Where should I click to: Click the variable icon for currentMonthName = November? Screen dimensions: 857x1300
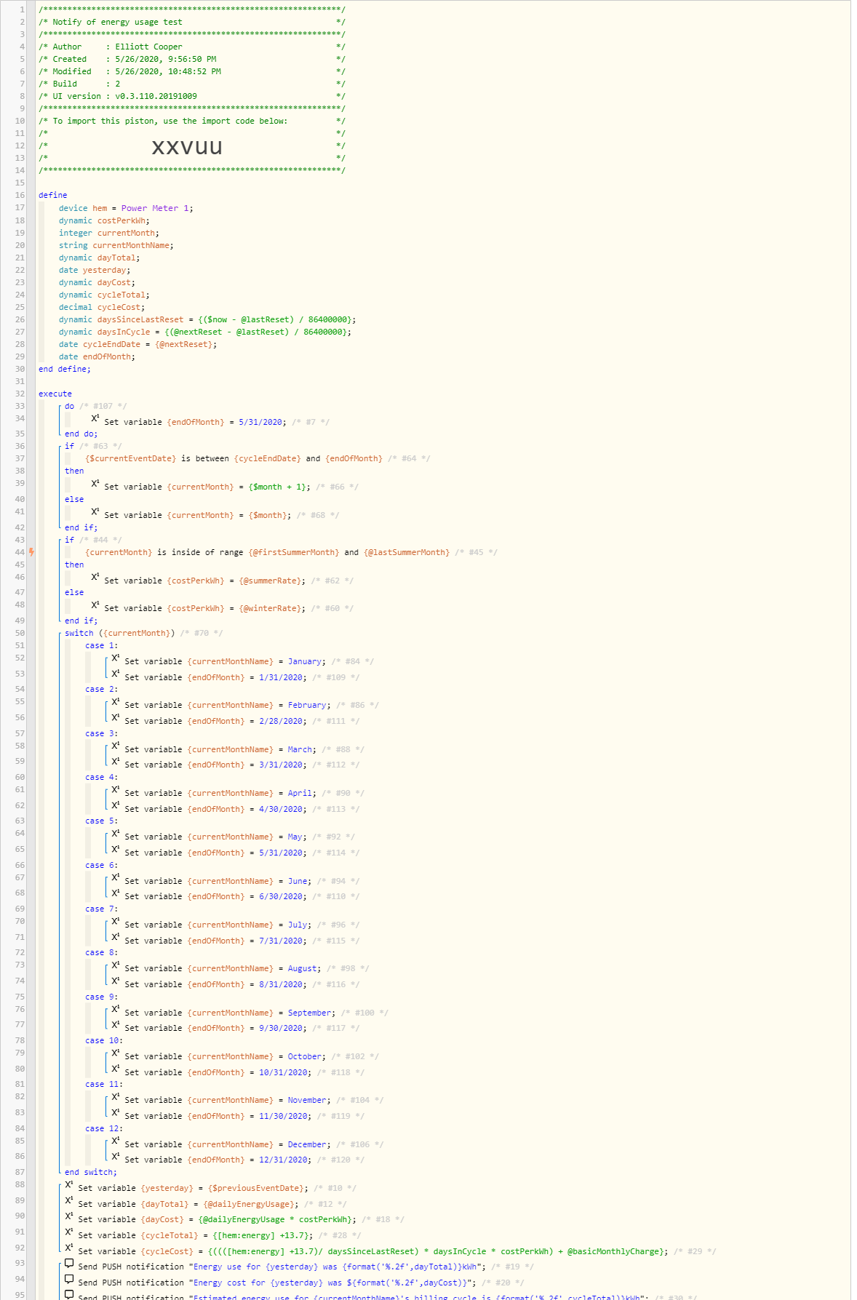(116, 1096)
